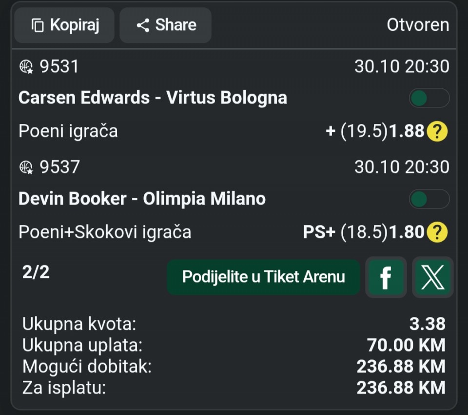
Task: Click basketball icon next to 9537
Action: [x=26, y=167]
